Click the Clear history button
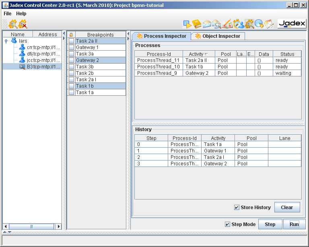 (x=287, y=208)
